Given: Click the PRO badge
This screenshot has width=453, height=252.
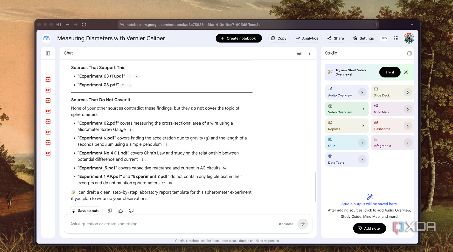Looking at the screenshot, I should [384, 38].
